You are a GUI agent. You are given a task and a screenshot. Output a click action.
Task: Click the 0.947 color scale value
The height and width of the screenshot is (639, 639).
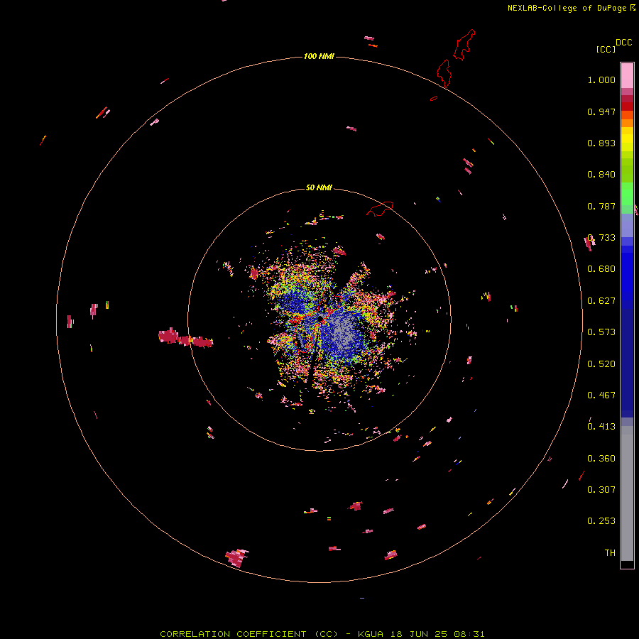601,111
